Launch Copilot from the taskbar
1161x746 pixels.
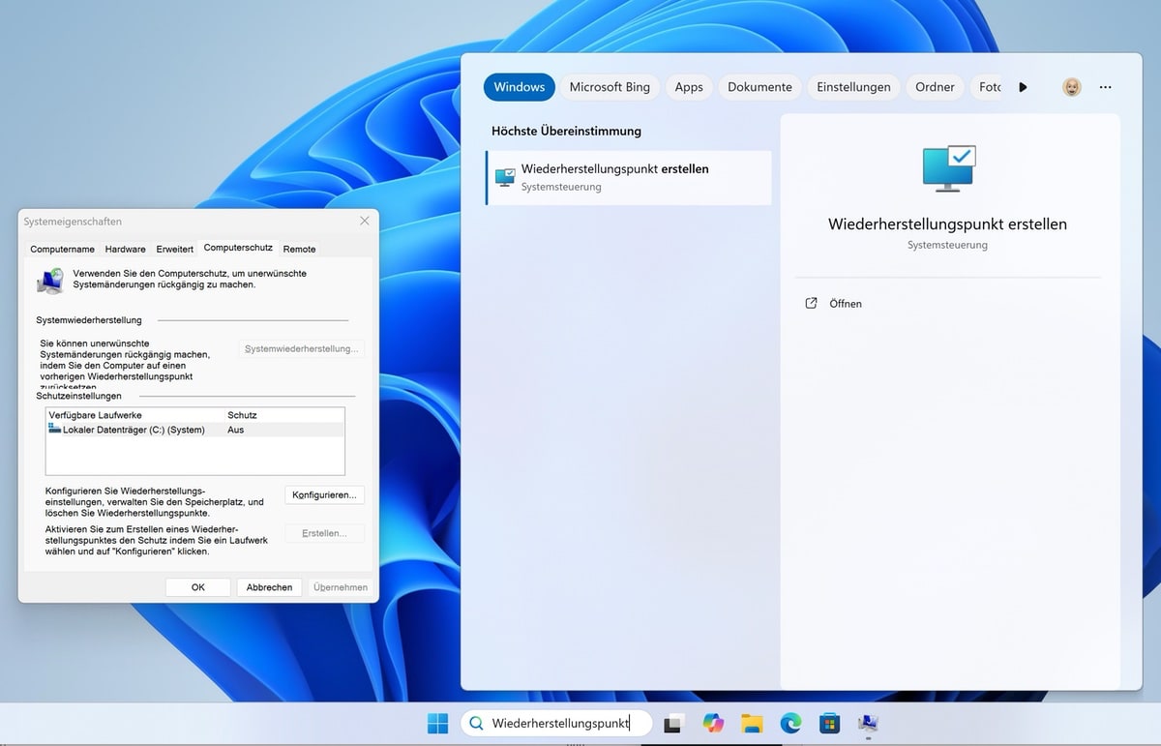[713, 724]
